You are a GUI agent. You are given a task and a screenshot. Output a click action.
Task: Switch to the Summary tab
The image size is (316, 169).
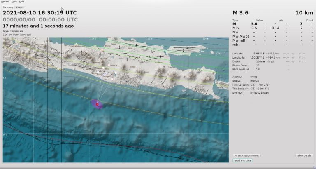[x=8, y=7]
